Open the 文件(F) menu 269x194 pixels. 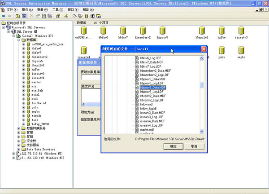12,10
